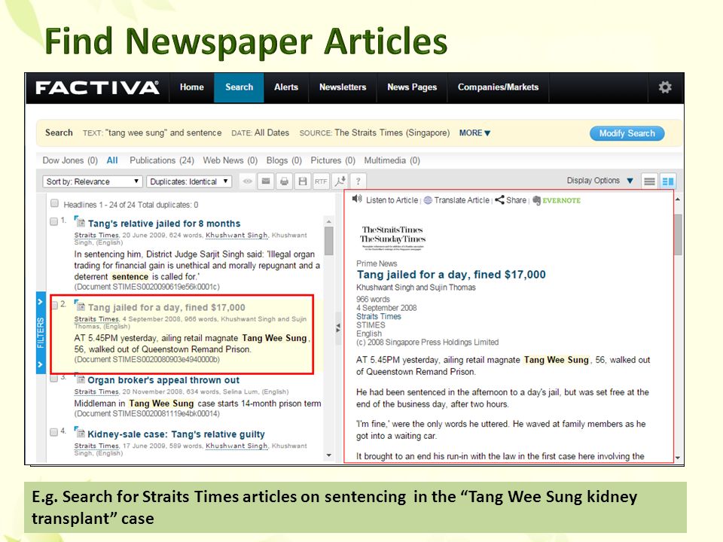Open the News Pages tab
This screenshot has height=542, width=723.
pos(412,87)
